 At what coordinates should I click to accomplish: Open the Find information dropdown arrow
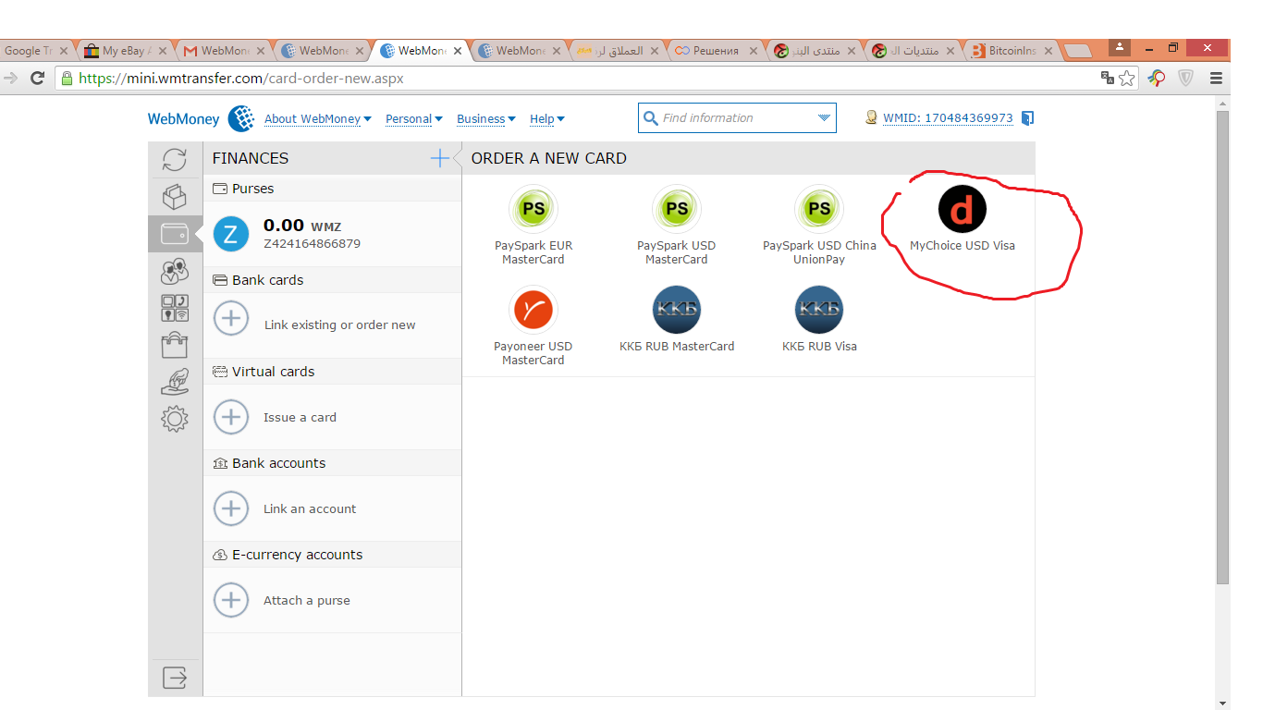tap(824, 118)
